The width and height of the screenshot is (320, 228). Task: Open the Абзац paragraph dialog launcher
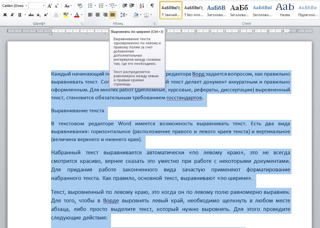(154, 24)
